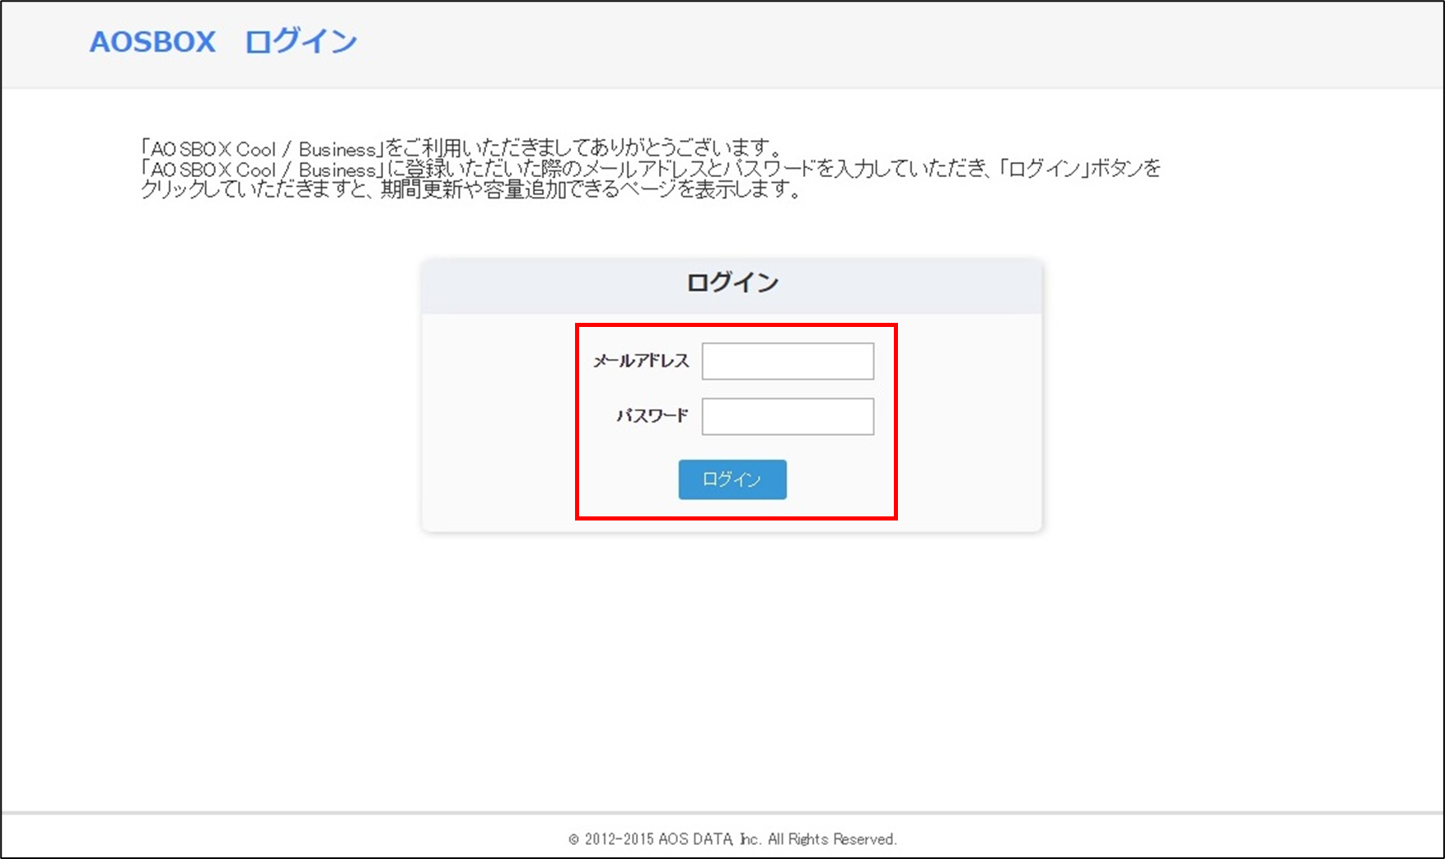Viewport: 1445px width, 859px height.
Task: Click the パスワード input field
Action: (x=788, y=416)
